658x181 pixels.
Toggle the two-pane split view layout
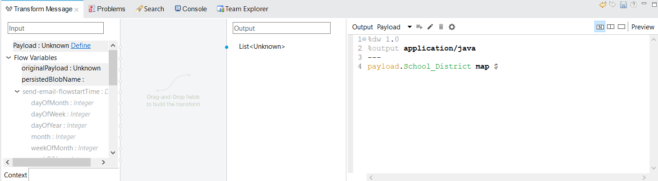[611, 27]
